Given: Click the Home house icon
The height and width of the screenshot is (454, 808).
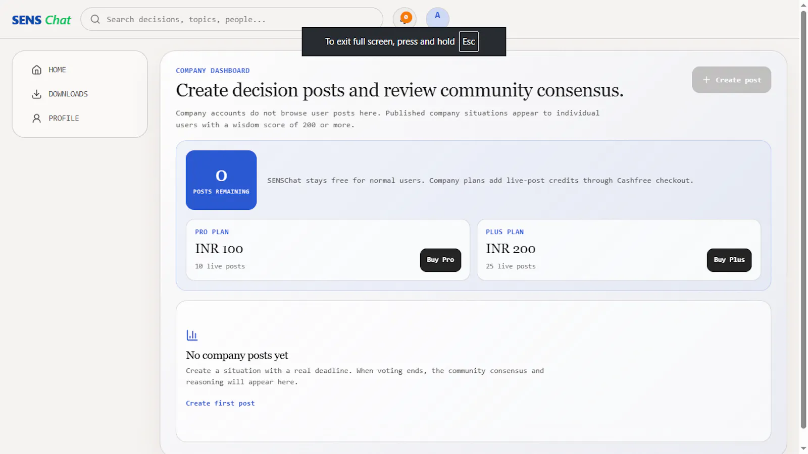Looking at the screenshot, I should (x=36, y=70).
